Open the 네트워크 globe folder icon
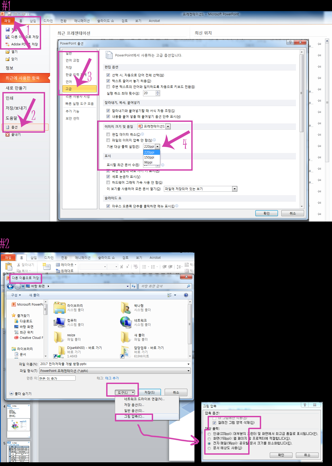The image size is (332, 466). pos(126,322)
